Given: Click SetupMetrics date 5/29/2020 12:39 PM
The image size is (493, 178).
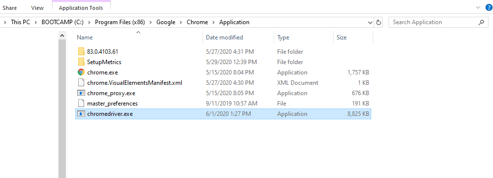Looking at the screenshot, I should point(231,62).
